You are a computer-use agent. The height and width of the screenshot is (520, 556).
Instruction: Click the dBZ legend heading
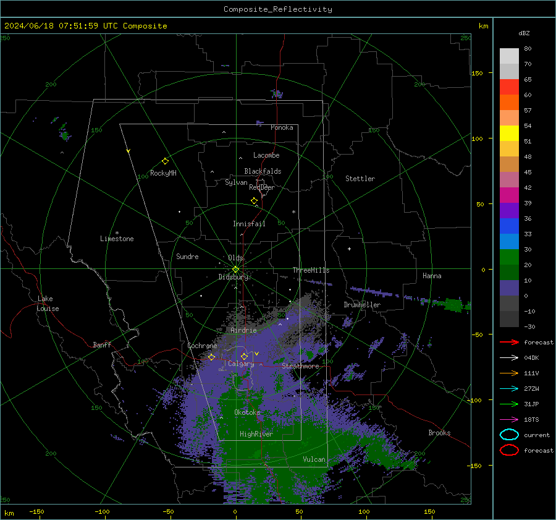524,33
